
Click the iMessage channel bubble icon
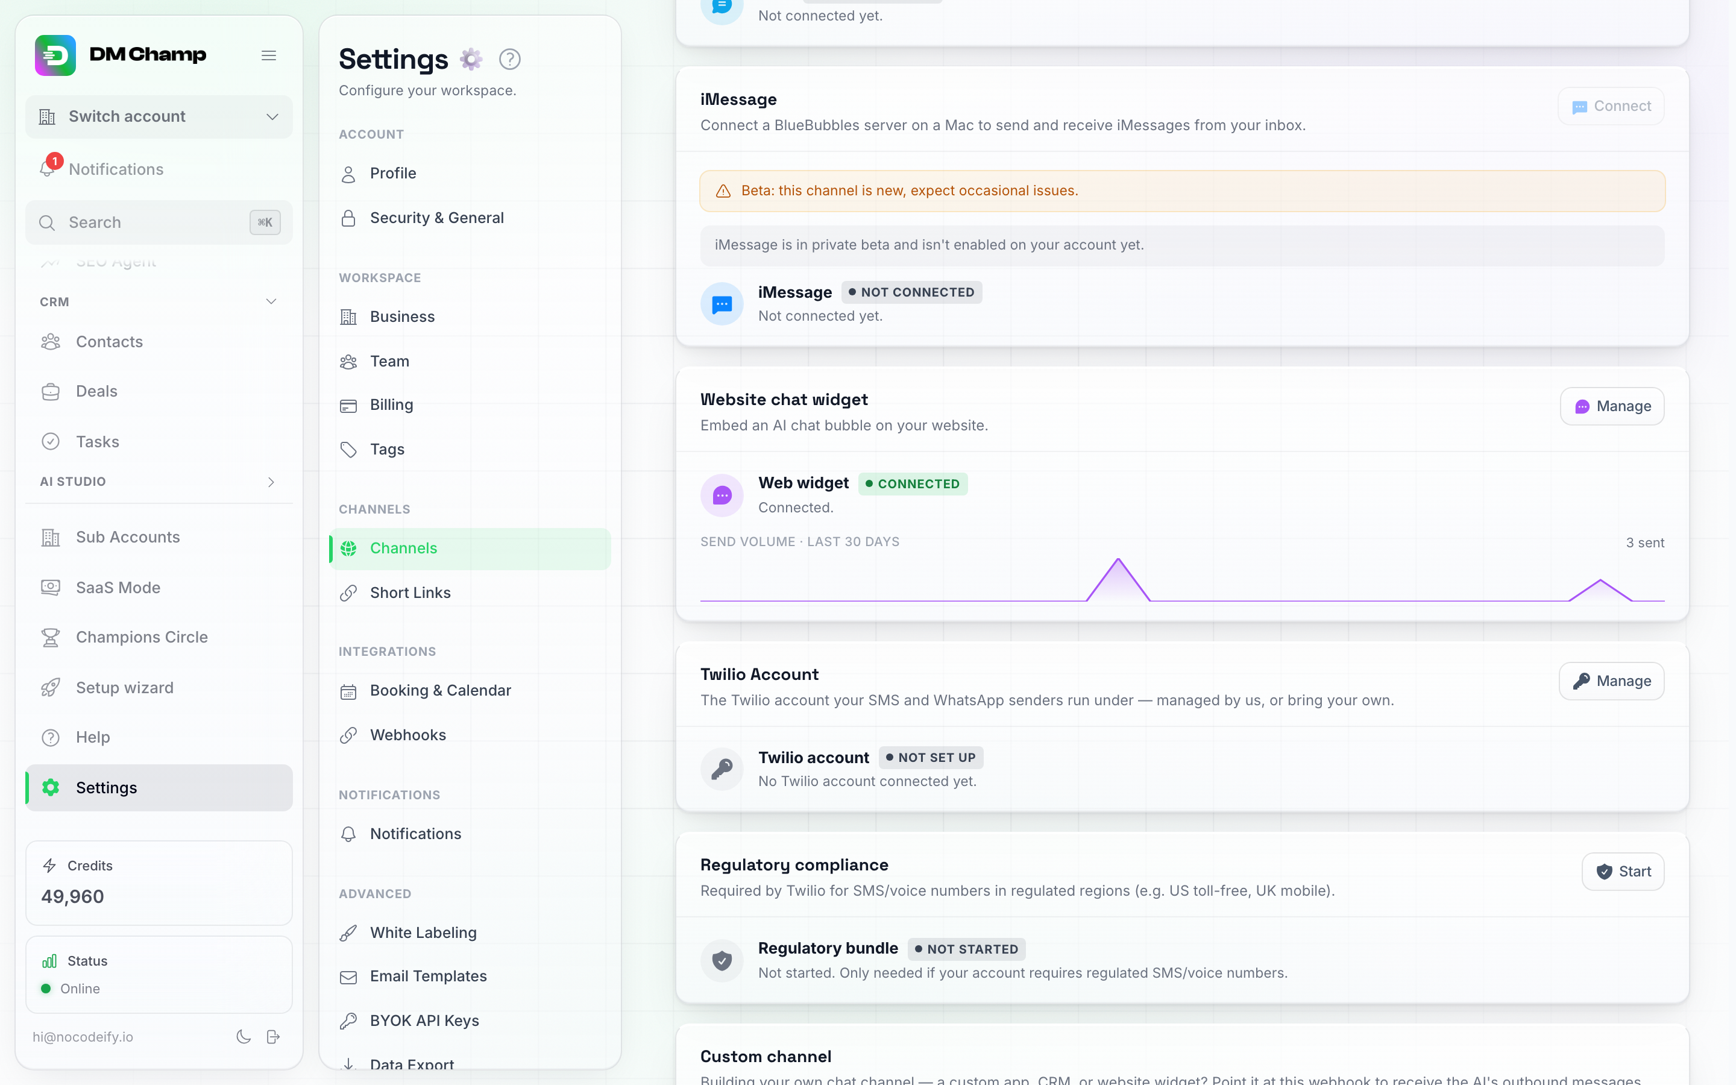click(722, 304)
